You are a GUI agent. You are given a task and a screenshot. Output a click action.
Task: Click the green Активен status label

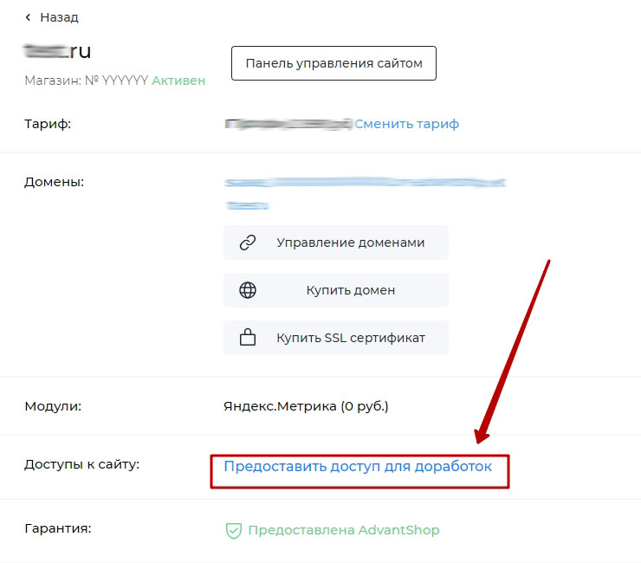tap(178, 81)
